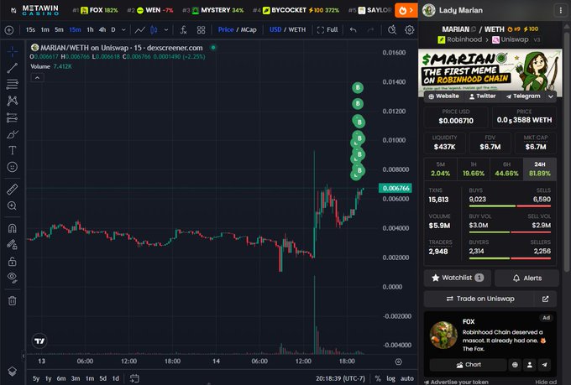Open the Fibonacci retracement tool
571x385 pixels.
(x=13, y=85)
